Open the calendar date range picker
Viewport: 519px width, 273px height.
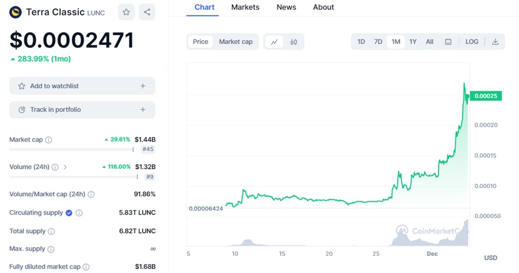(448, 42)
